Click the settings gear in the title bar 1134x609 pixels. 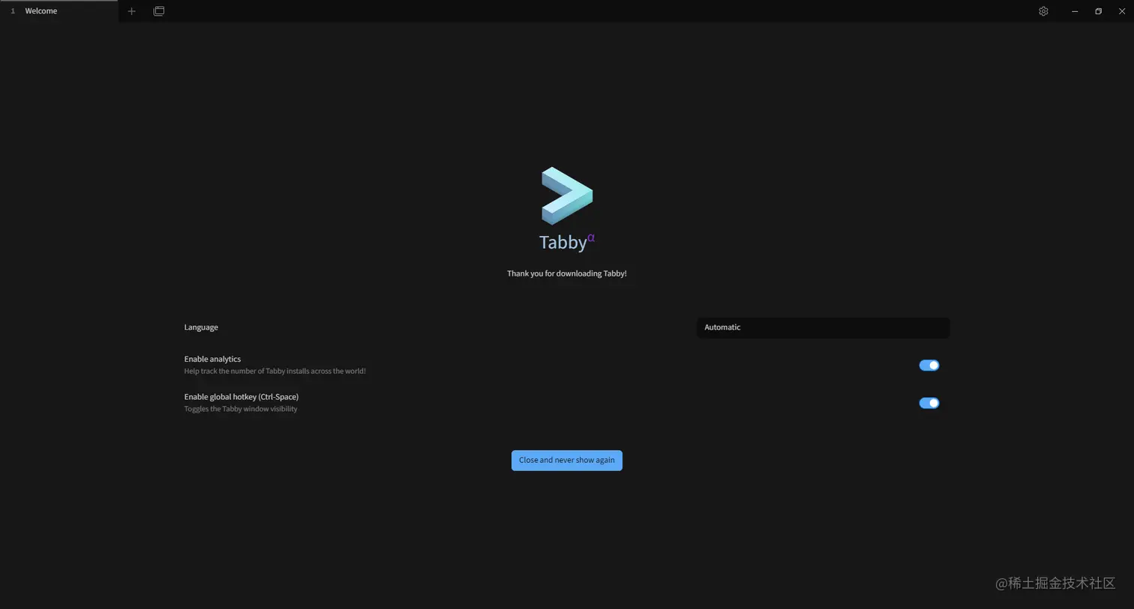(1043, 10)
